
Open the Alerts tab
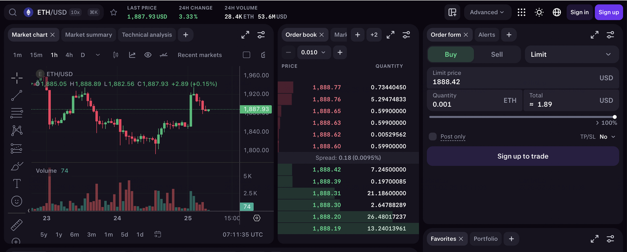(486, 35)
